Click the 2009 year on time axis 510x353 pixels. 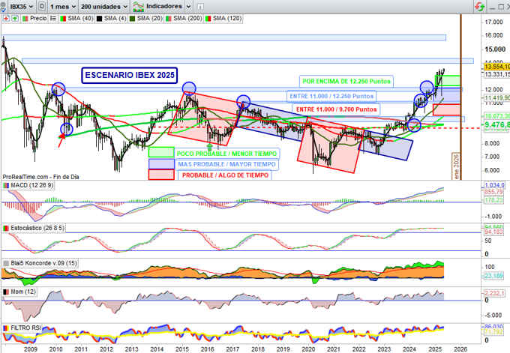(x=31, y=349)
